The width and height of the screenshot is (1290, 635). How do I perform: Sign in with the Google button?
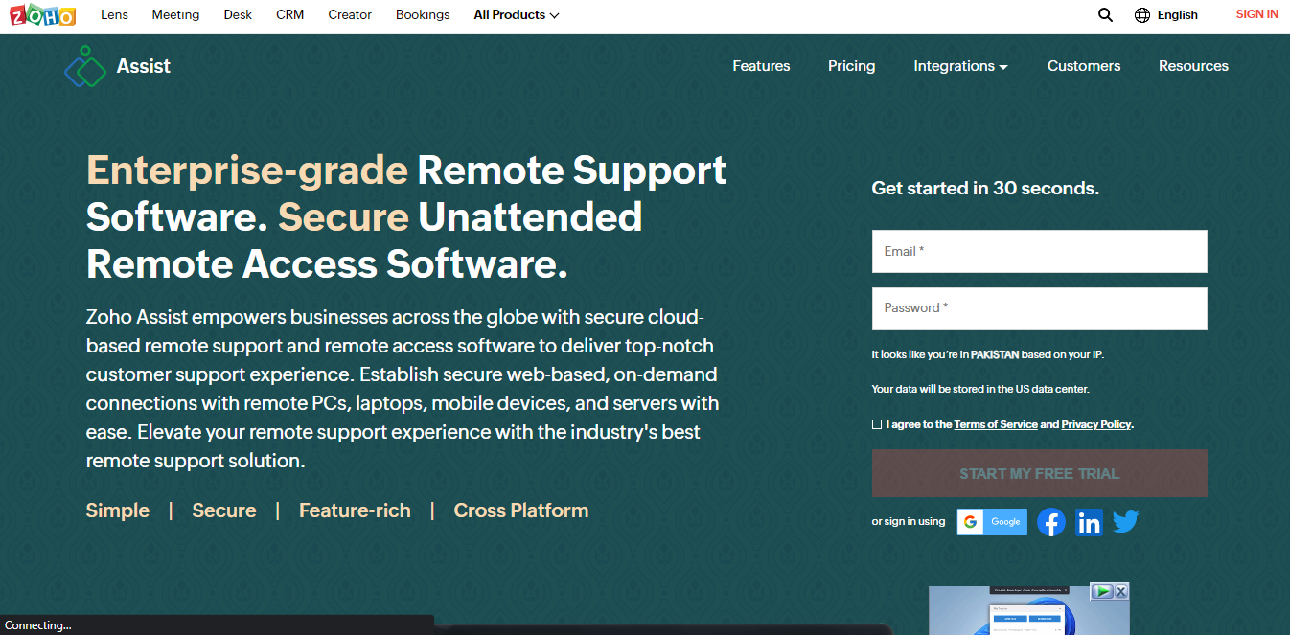point(992,522)
